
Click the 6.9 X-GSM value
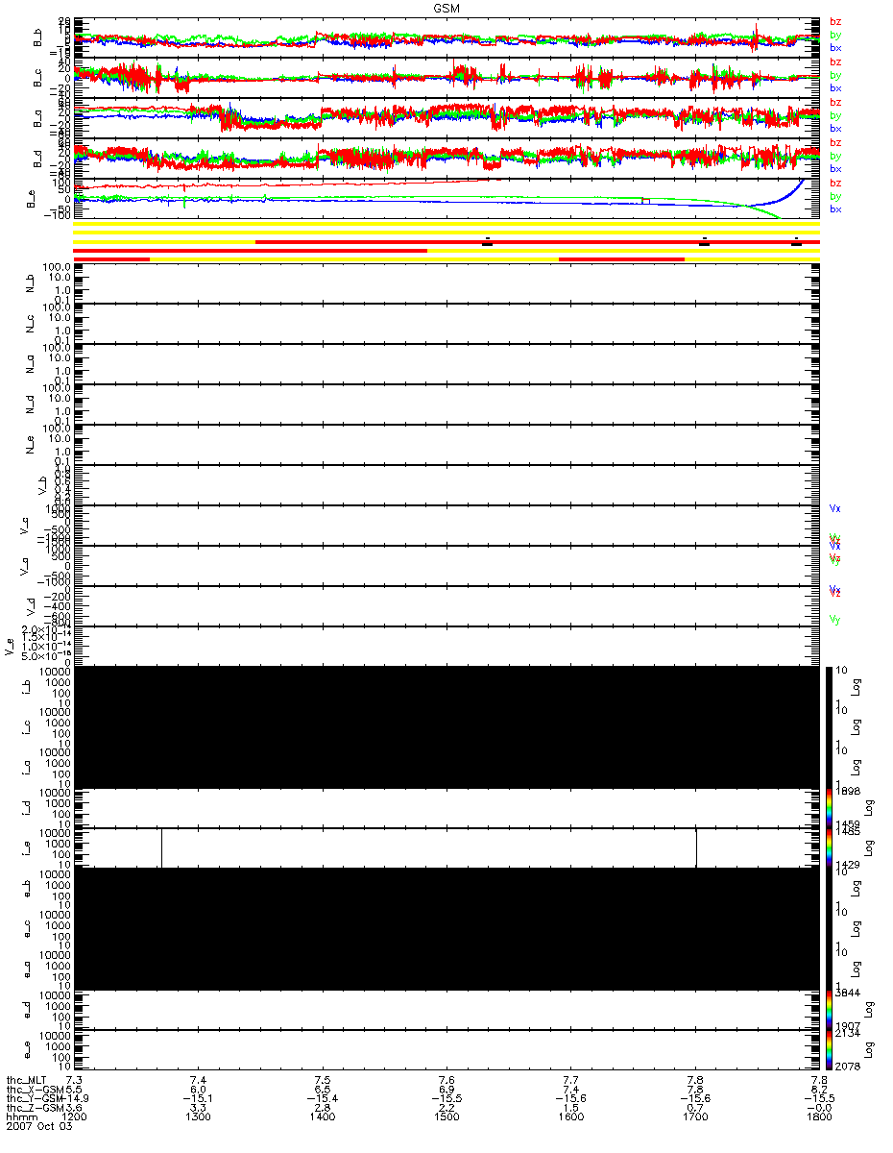click(x=446, y=1089)
